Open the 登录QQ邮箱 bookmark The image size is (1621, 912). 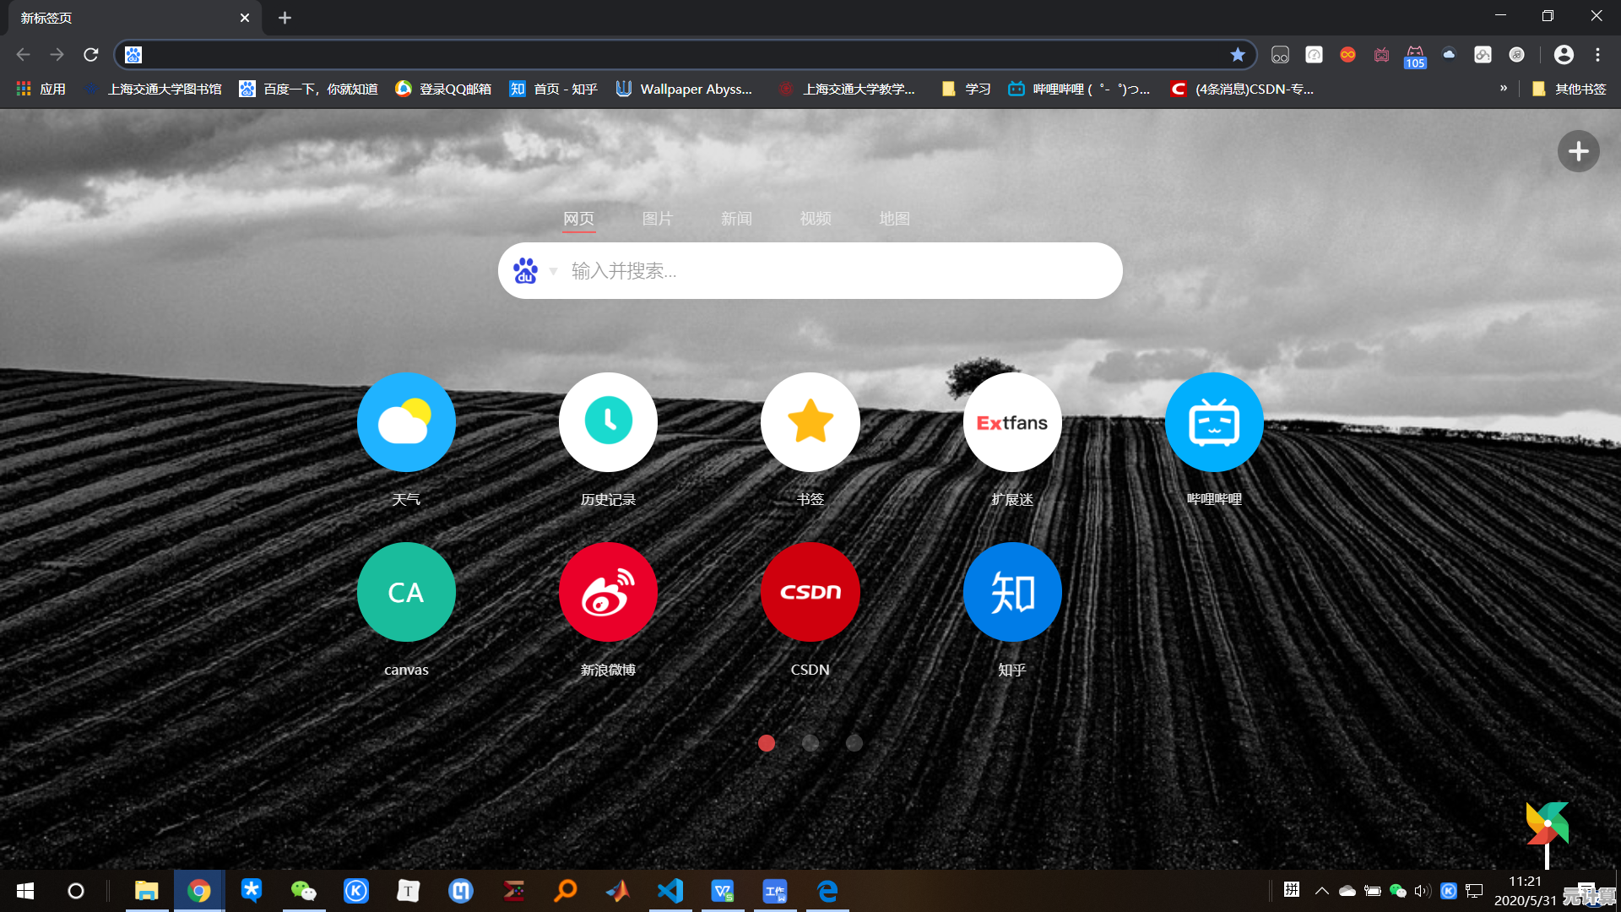click(x=442, y=88)
